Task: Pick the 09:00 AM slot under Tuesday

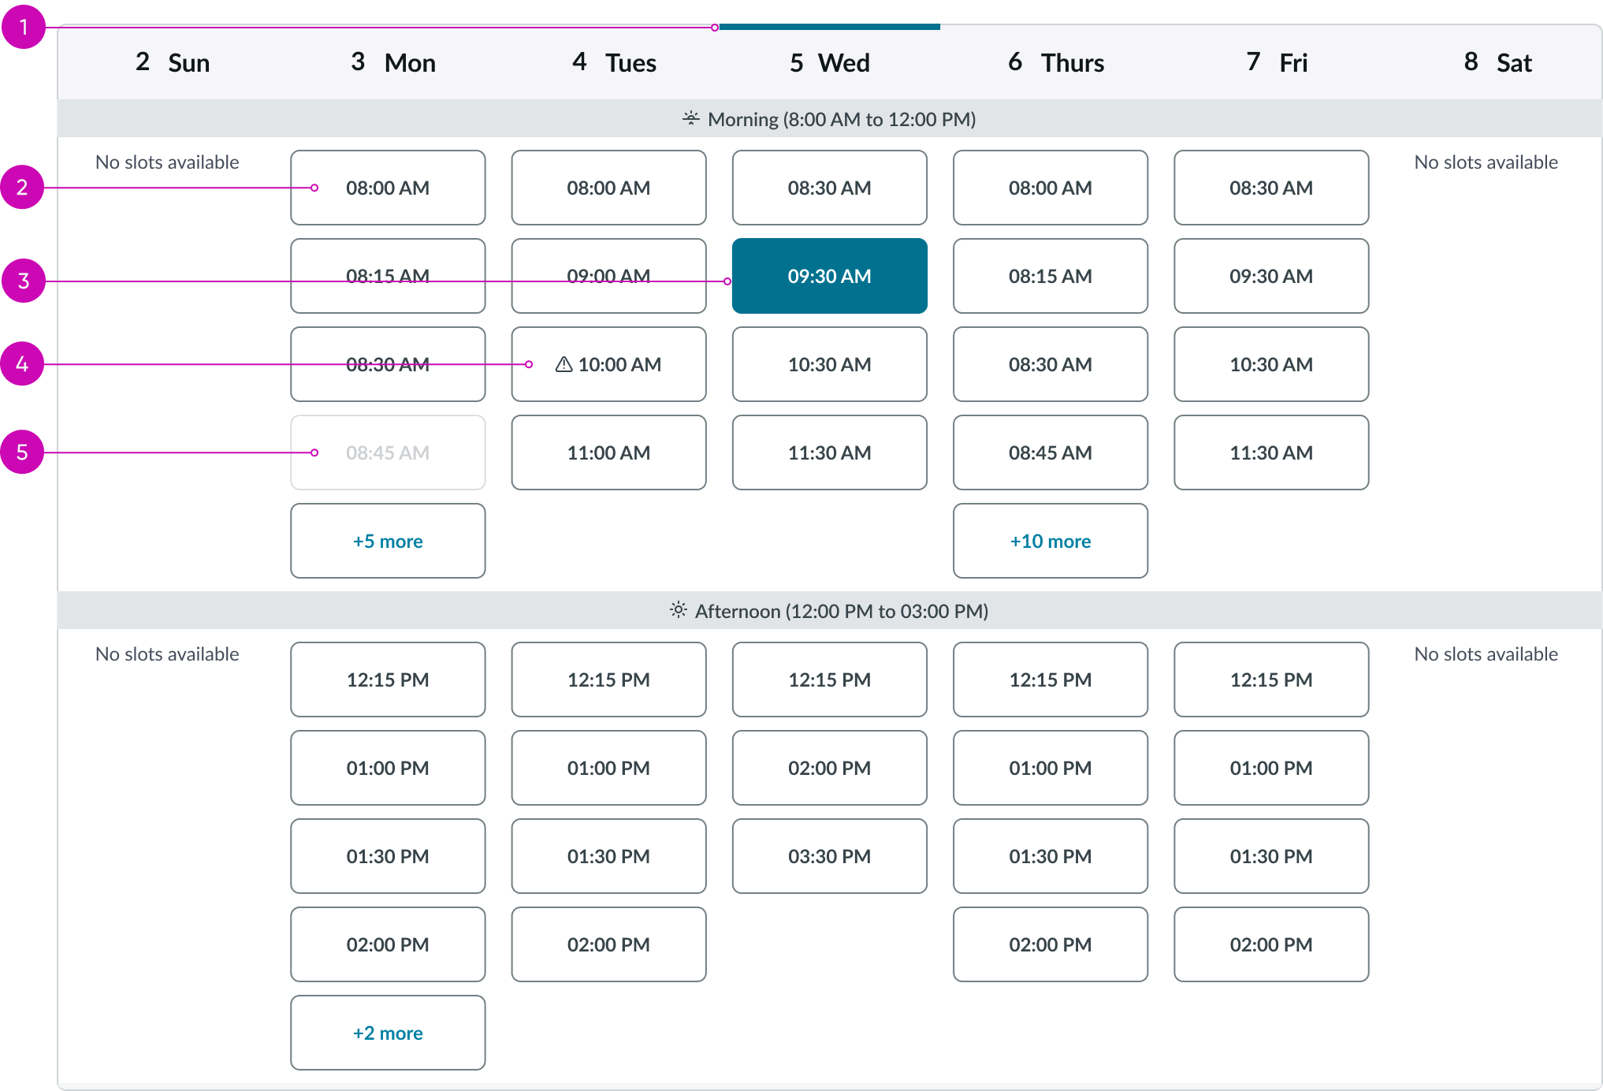Action: [608, 276]
